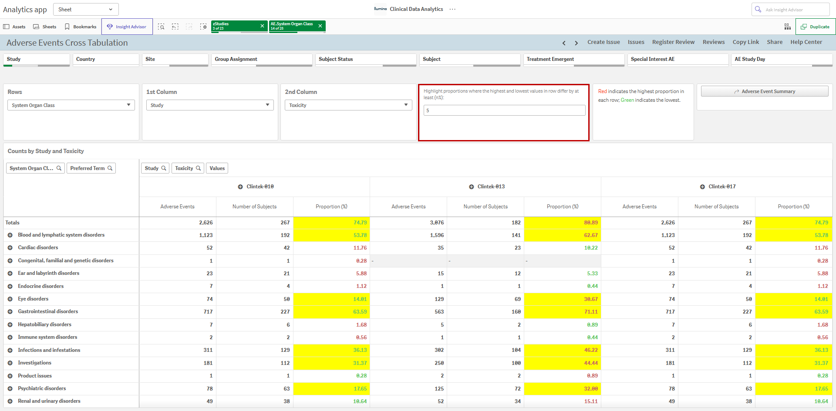The image size is (836, 411).
Task: Open the Bookmarks panel
Action: coord(81,27)
